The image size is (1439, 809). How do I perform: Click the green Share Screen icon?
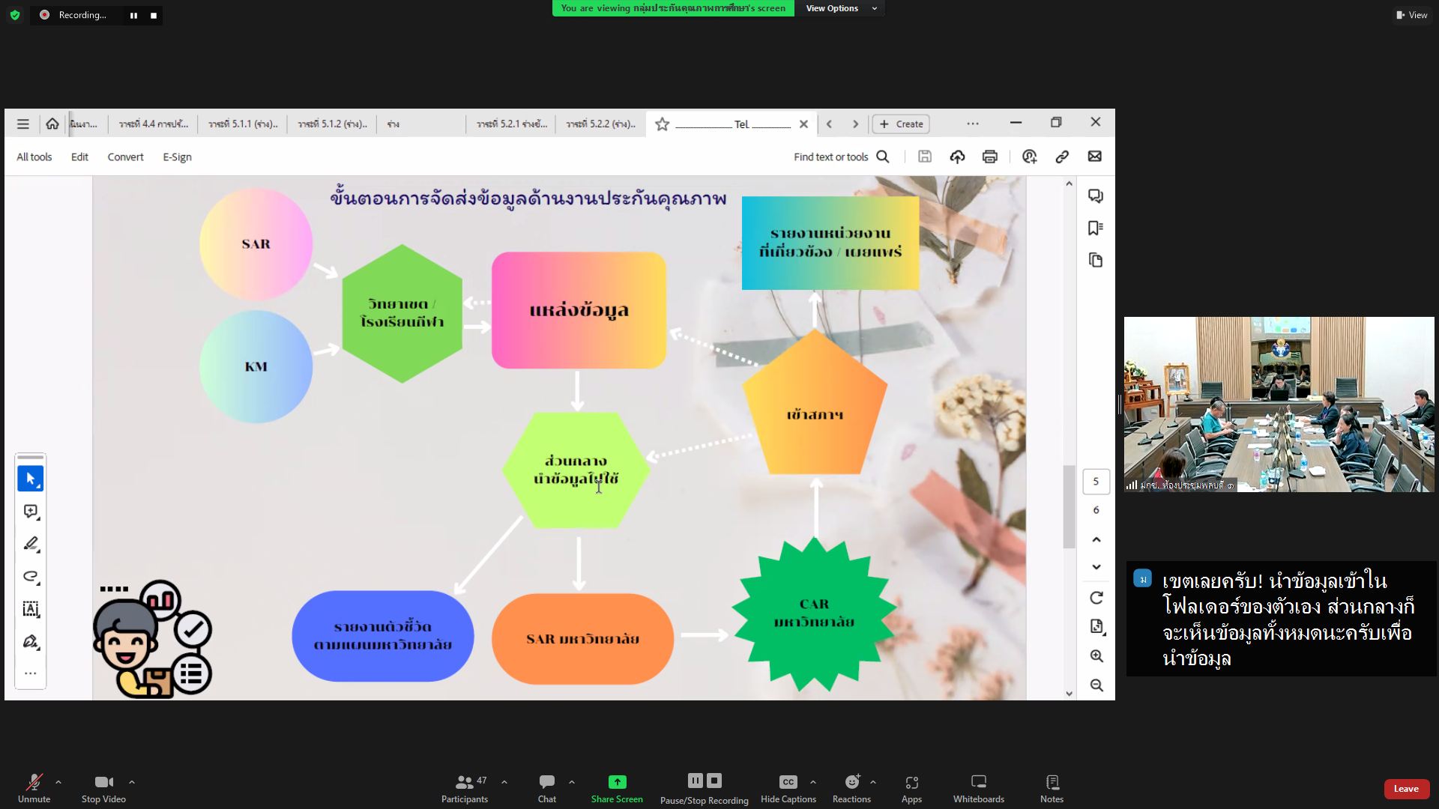[x=617, y=782]
